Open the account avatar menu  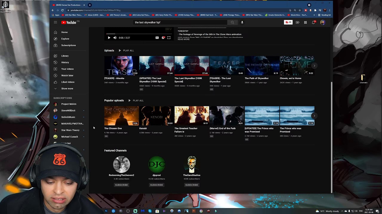click(x=322, y=22)
